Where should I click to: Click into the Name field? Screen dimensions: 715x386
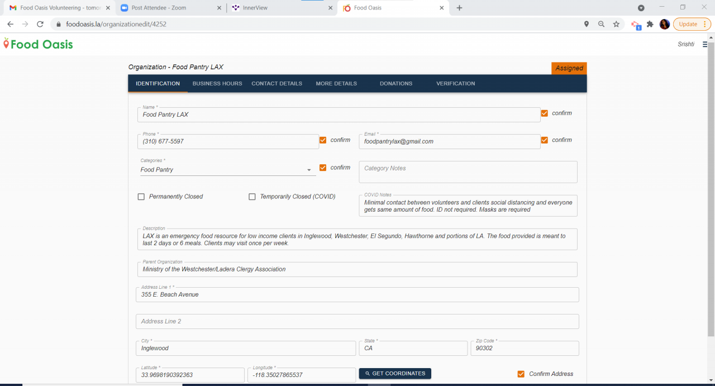click(x=339, y=115)
